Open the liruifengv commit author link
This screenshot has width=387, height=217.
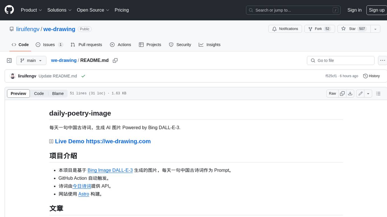click(x=27, y=76)
